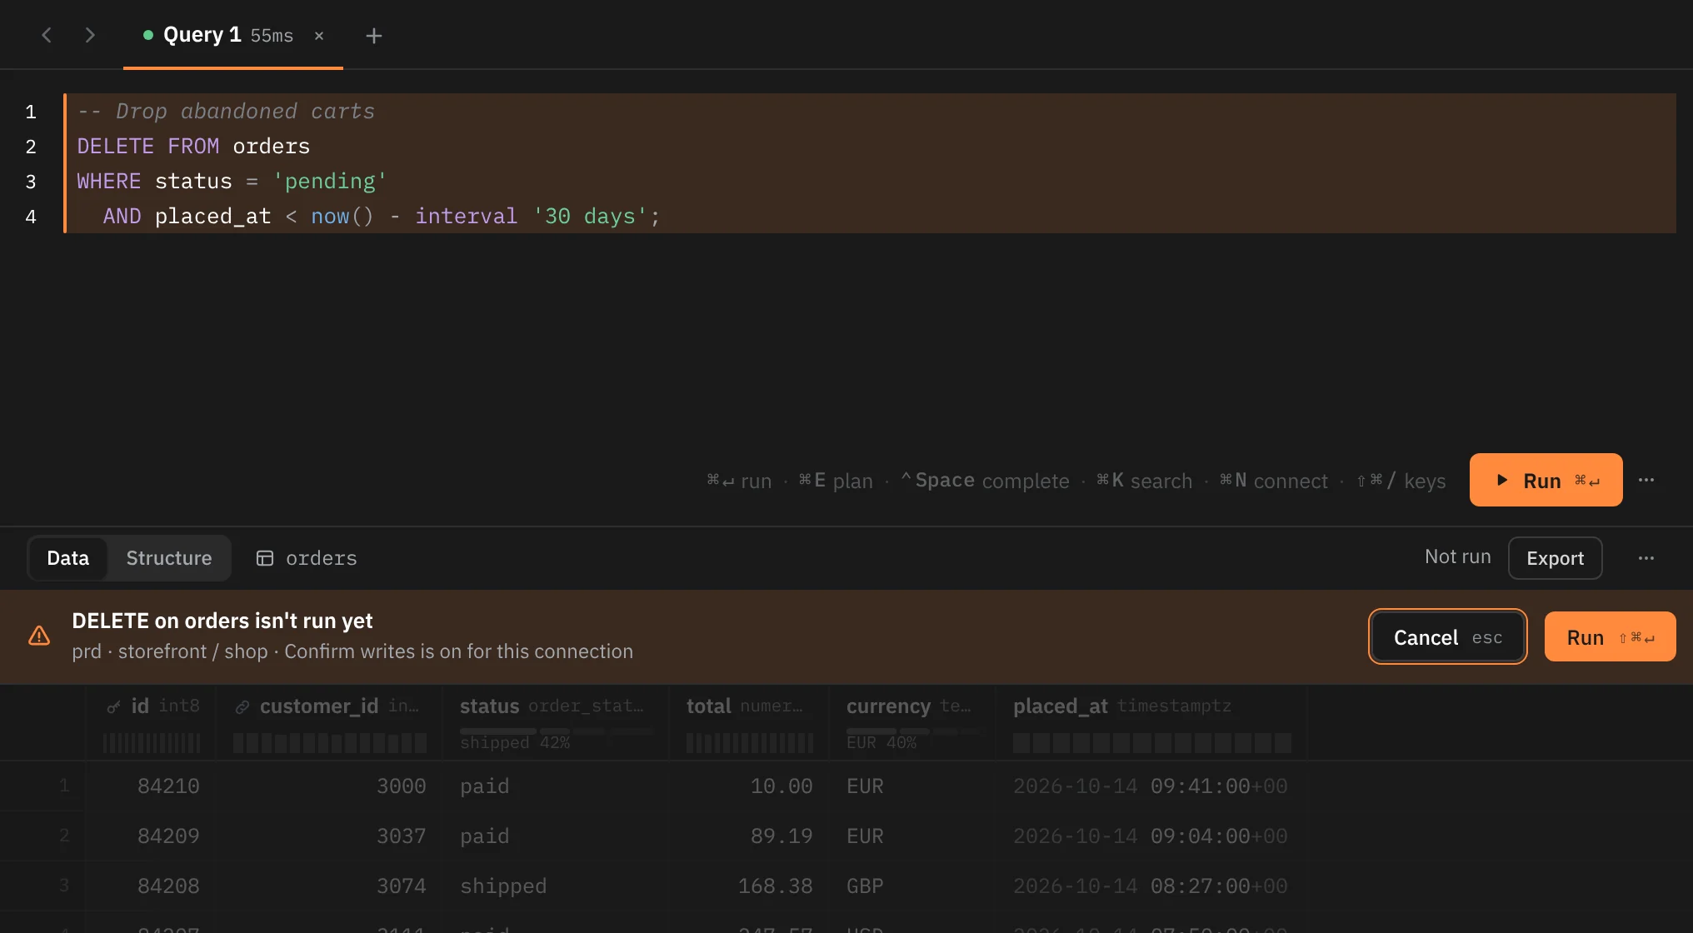1693x933 pixels.
Task: Click the currency distribution bar showing EUR 40%
Action: click(x=915, y=731)
